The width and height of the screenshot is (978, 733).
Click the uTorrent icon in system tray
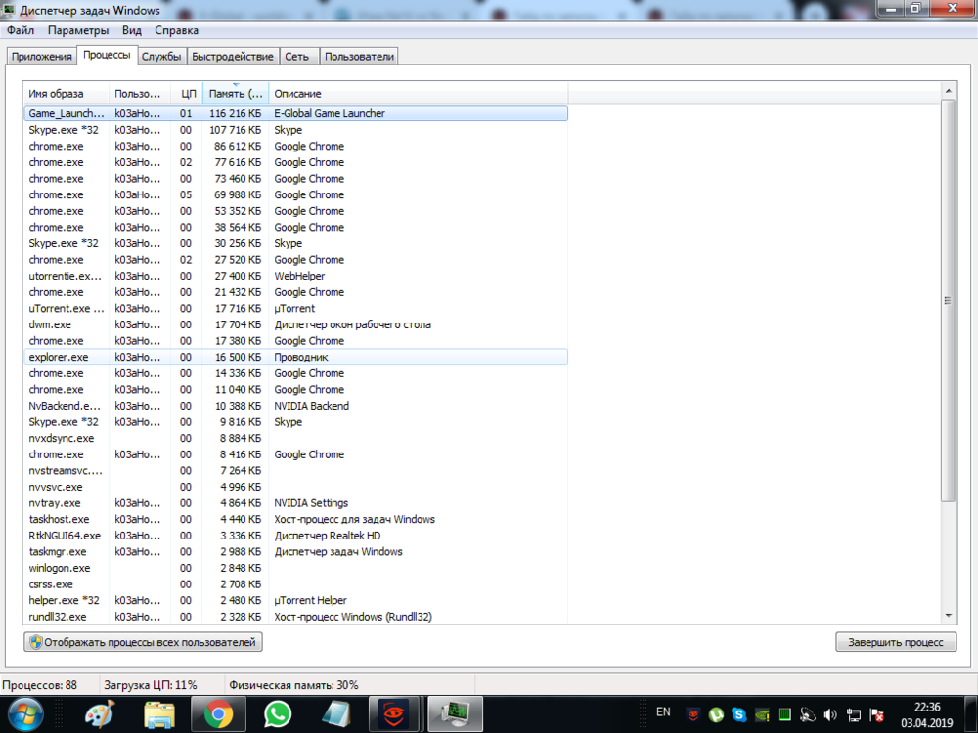715,714
